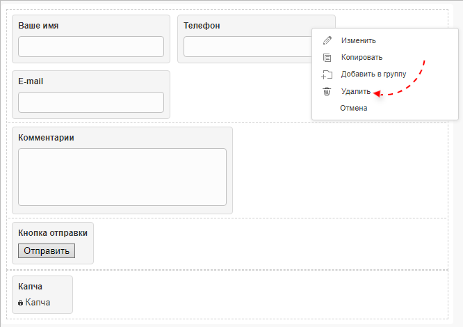Select the Комментарии block title

click(46, 138)
